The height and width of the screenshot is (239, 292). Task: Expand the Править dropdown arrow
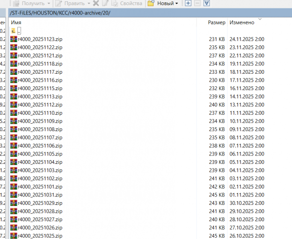pyautogui.click(x=89, y=3)
